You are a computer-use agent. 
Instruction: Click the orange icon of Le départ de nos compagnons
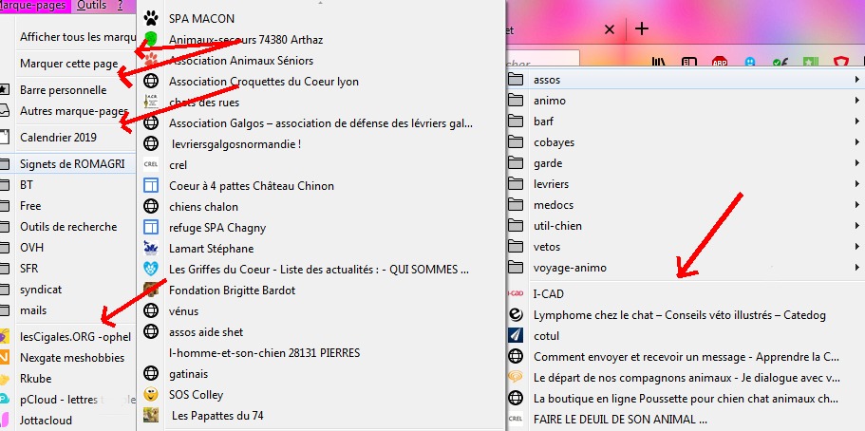click(x=516, y=378)
